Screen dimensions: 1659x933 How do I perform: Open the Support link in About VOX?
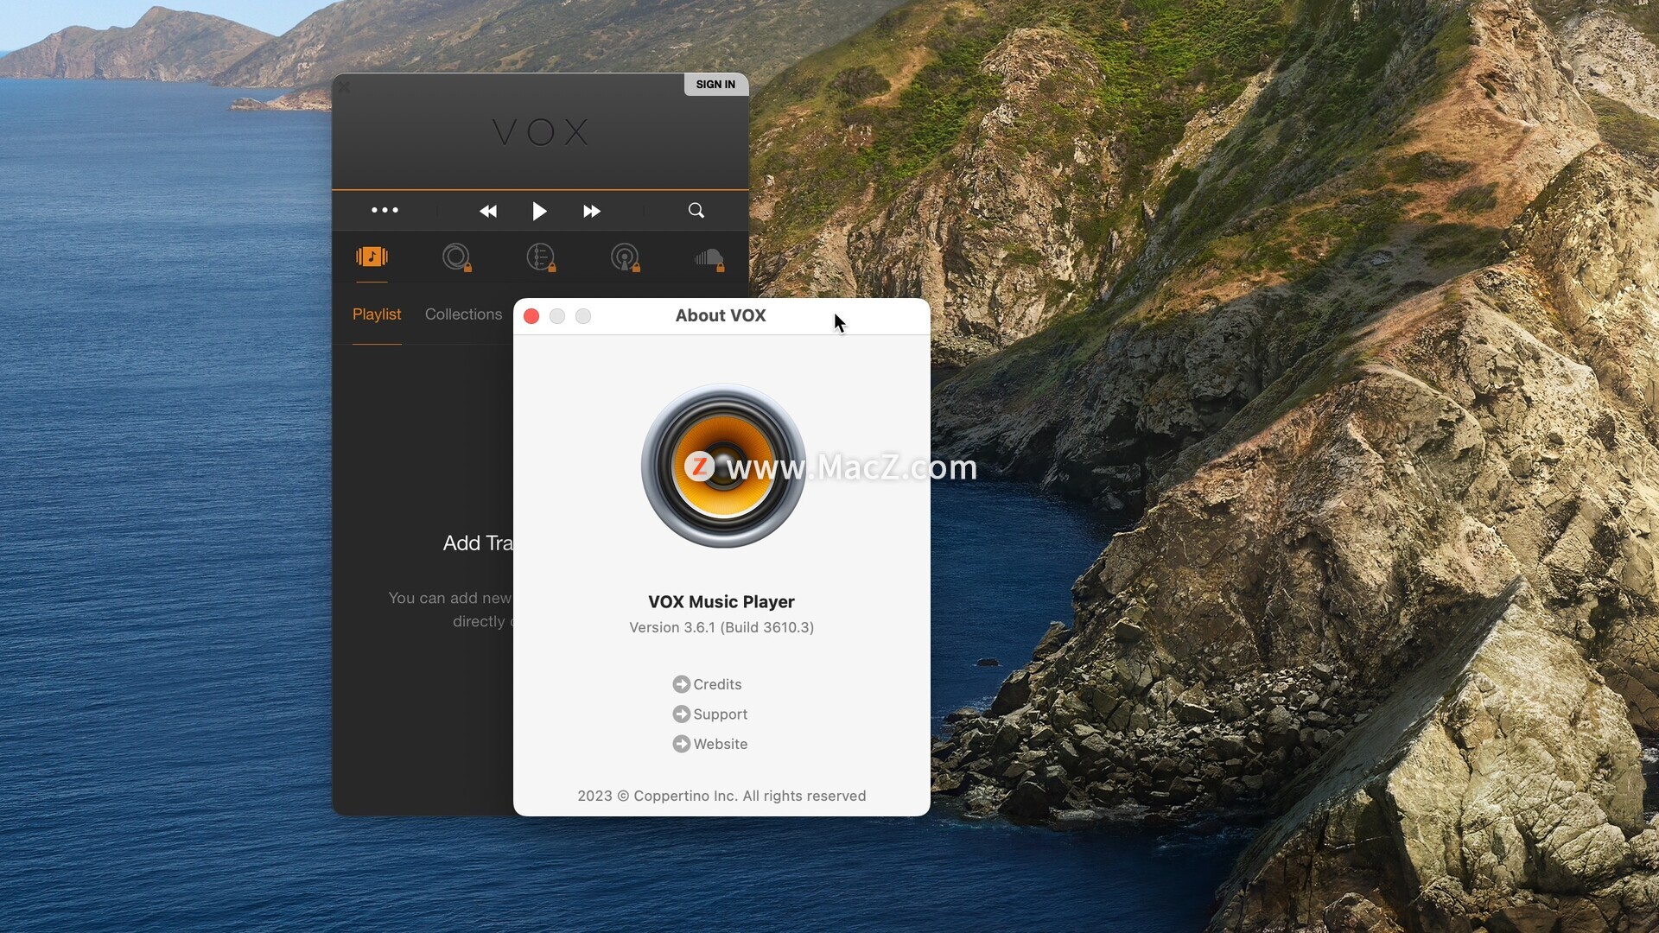720,714
